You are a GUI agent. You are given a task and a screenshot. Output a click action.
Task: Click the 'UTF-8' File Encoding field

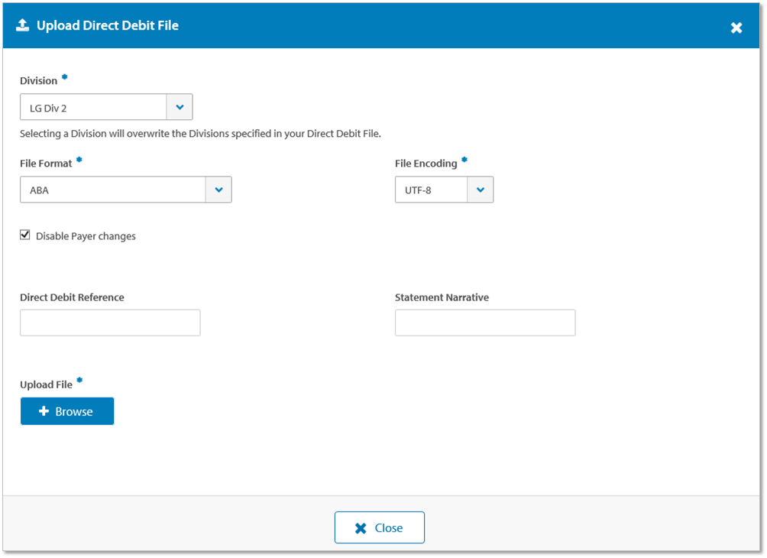431,190
